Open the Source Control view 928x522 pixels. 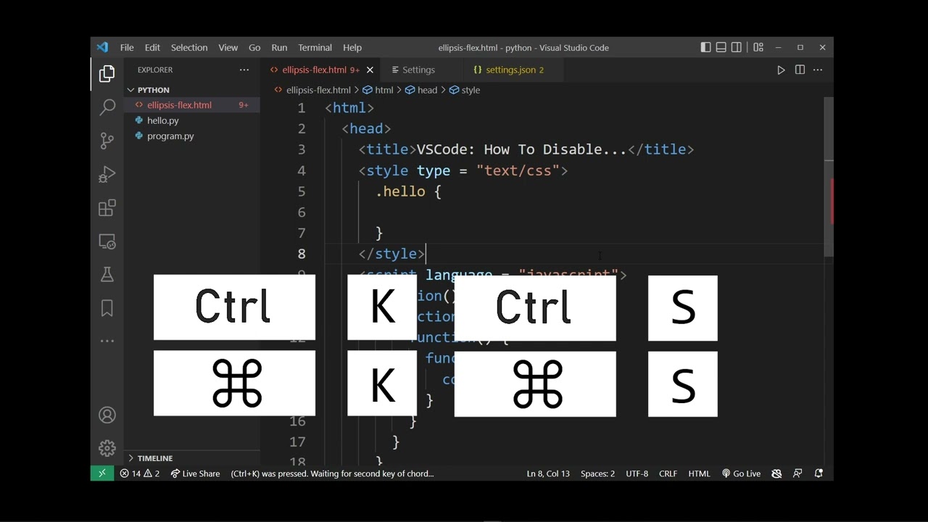(107, 141)
